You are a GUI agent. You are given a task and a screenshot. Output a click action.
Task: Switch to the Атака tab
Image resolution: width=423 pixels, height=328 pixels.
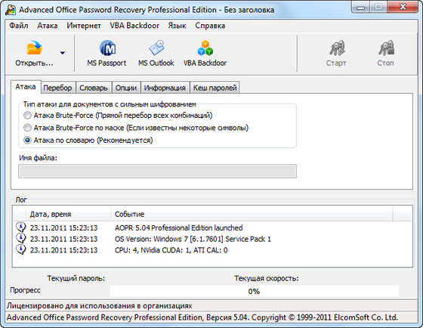click(26, 87)
